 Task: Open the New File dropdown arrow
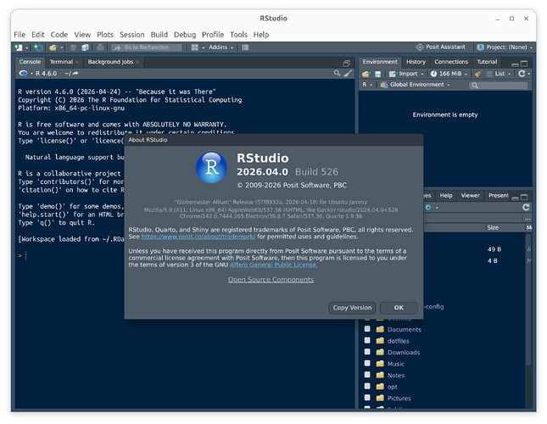(27, 47)
